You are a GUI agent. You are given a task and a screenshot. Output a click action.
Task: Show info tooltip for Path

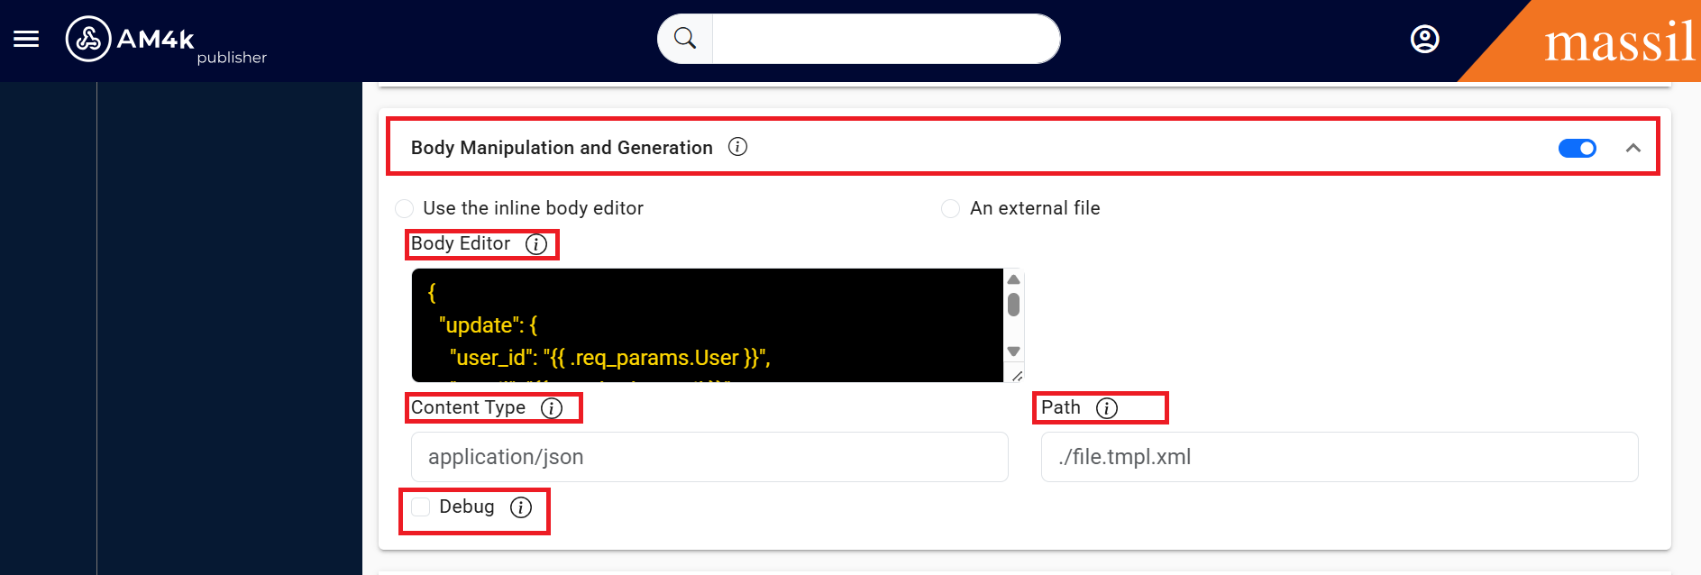tap(1107, 408)
